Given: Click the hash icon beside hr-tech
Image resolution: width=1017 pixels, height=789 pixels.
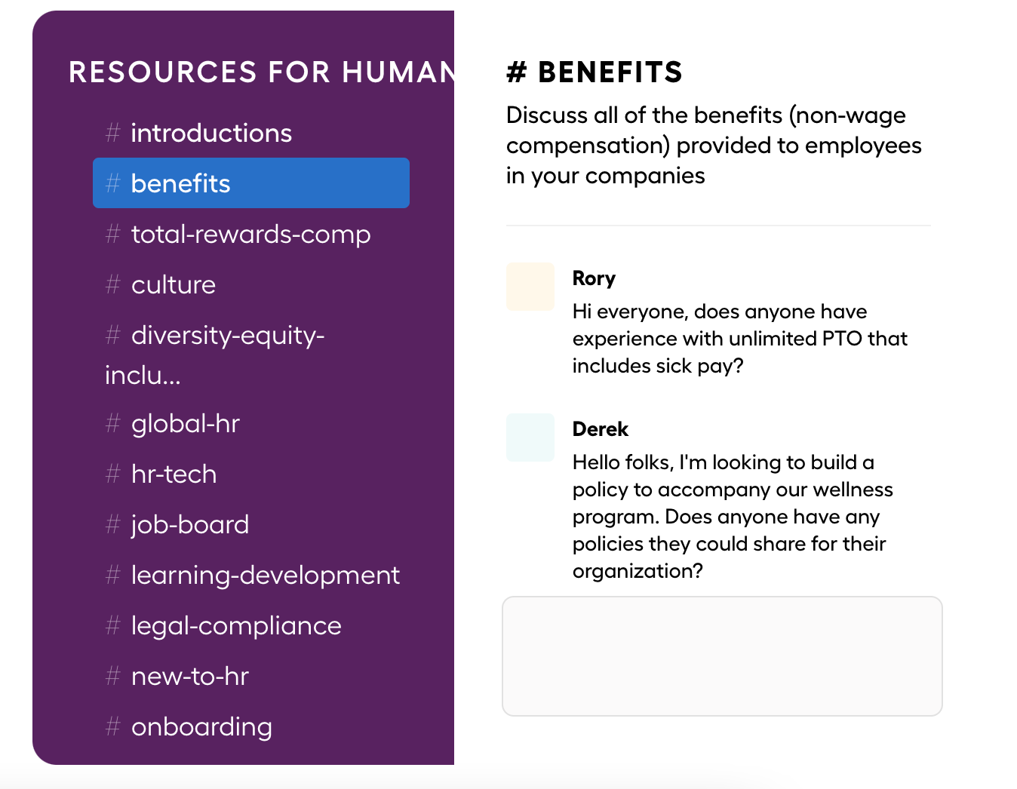Looking at the screenshot, I should (x=113, y=474).
